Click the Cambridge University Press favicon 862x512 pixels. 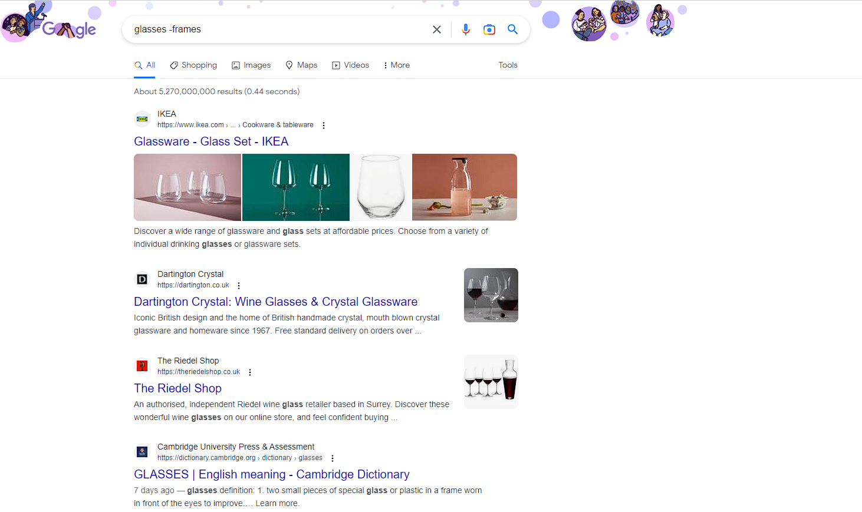coord(142,452)
